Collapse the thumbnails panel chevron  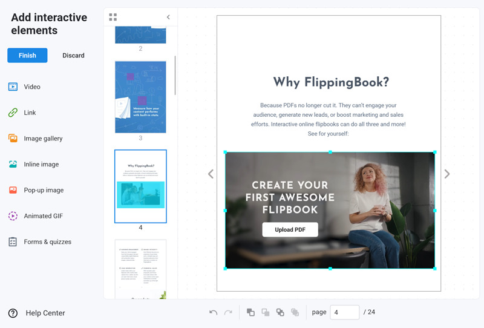pyautogui.click(x=168, y=17)
